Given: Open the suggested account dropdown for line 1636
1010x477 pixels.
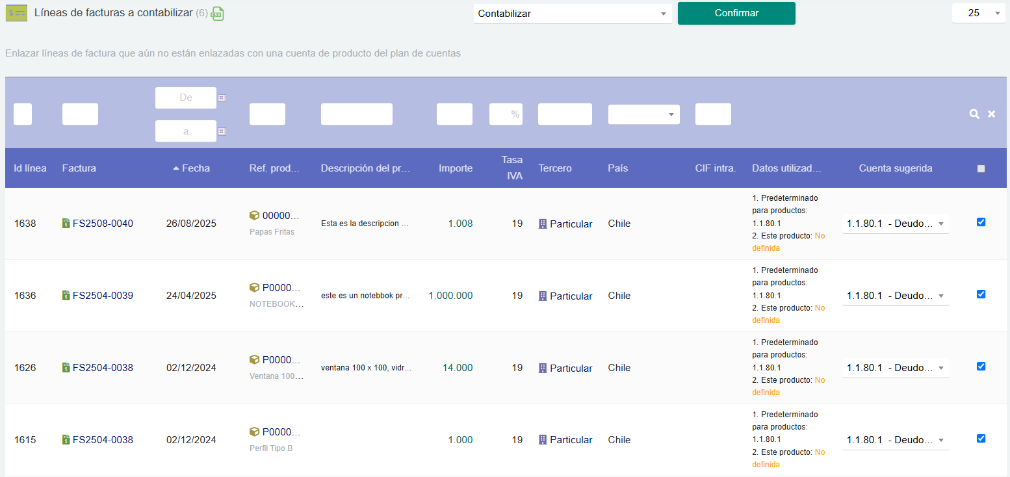Looking at the screenshot, I should [896, 295].
